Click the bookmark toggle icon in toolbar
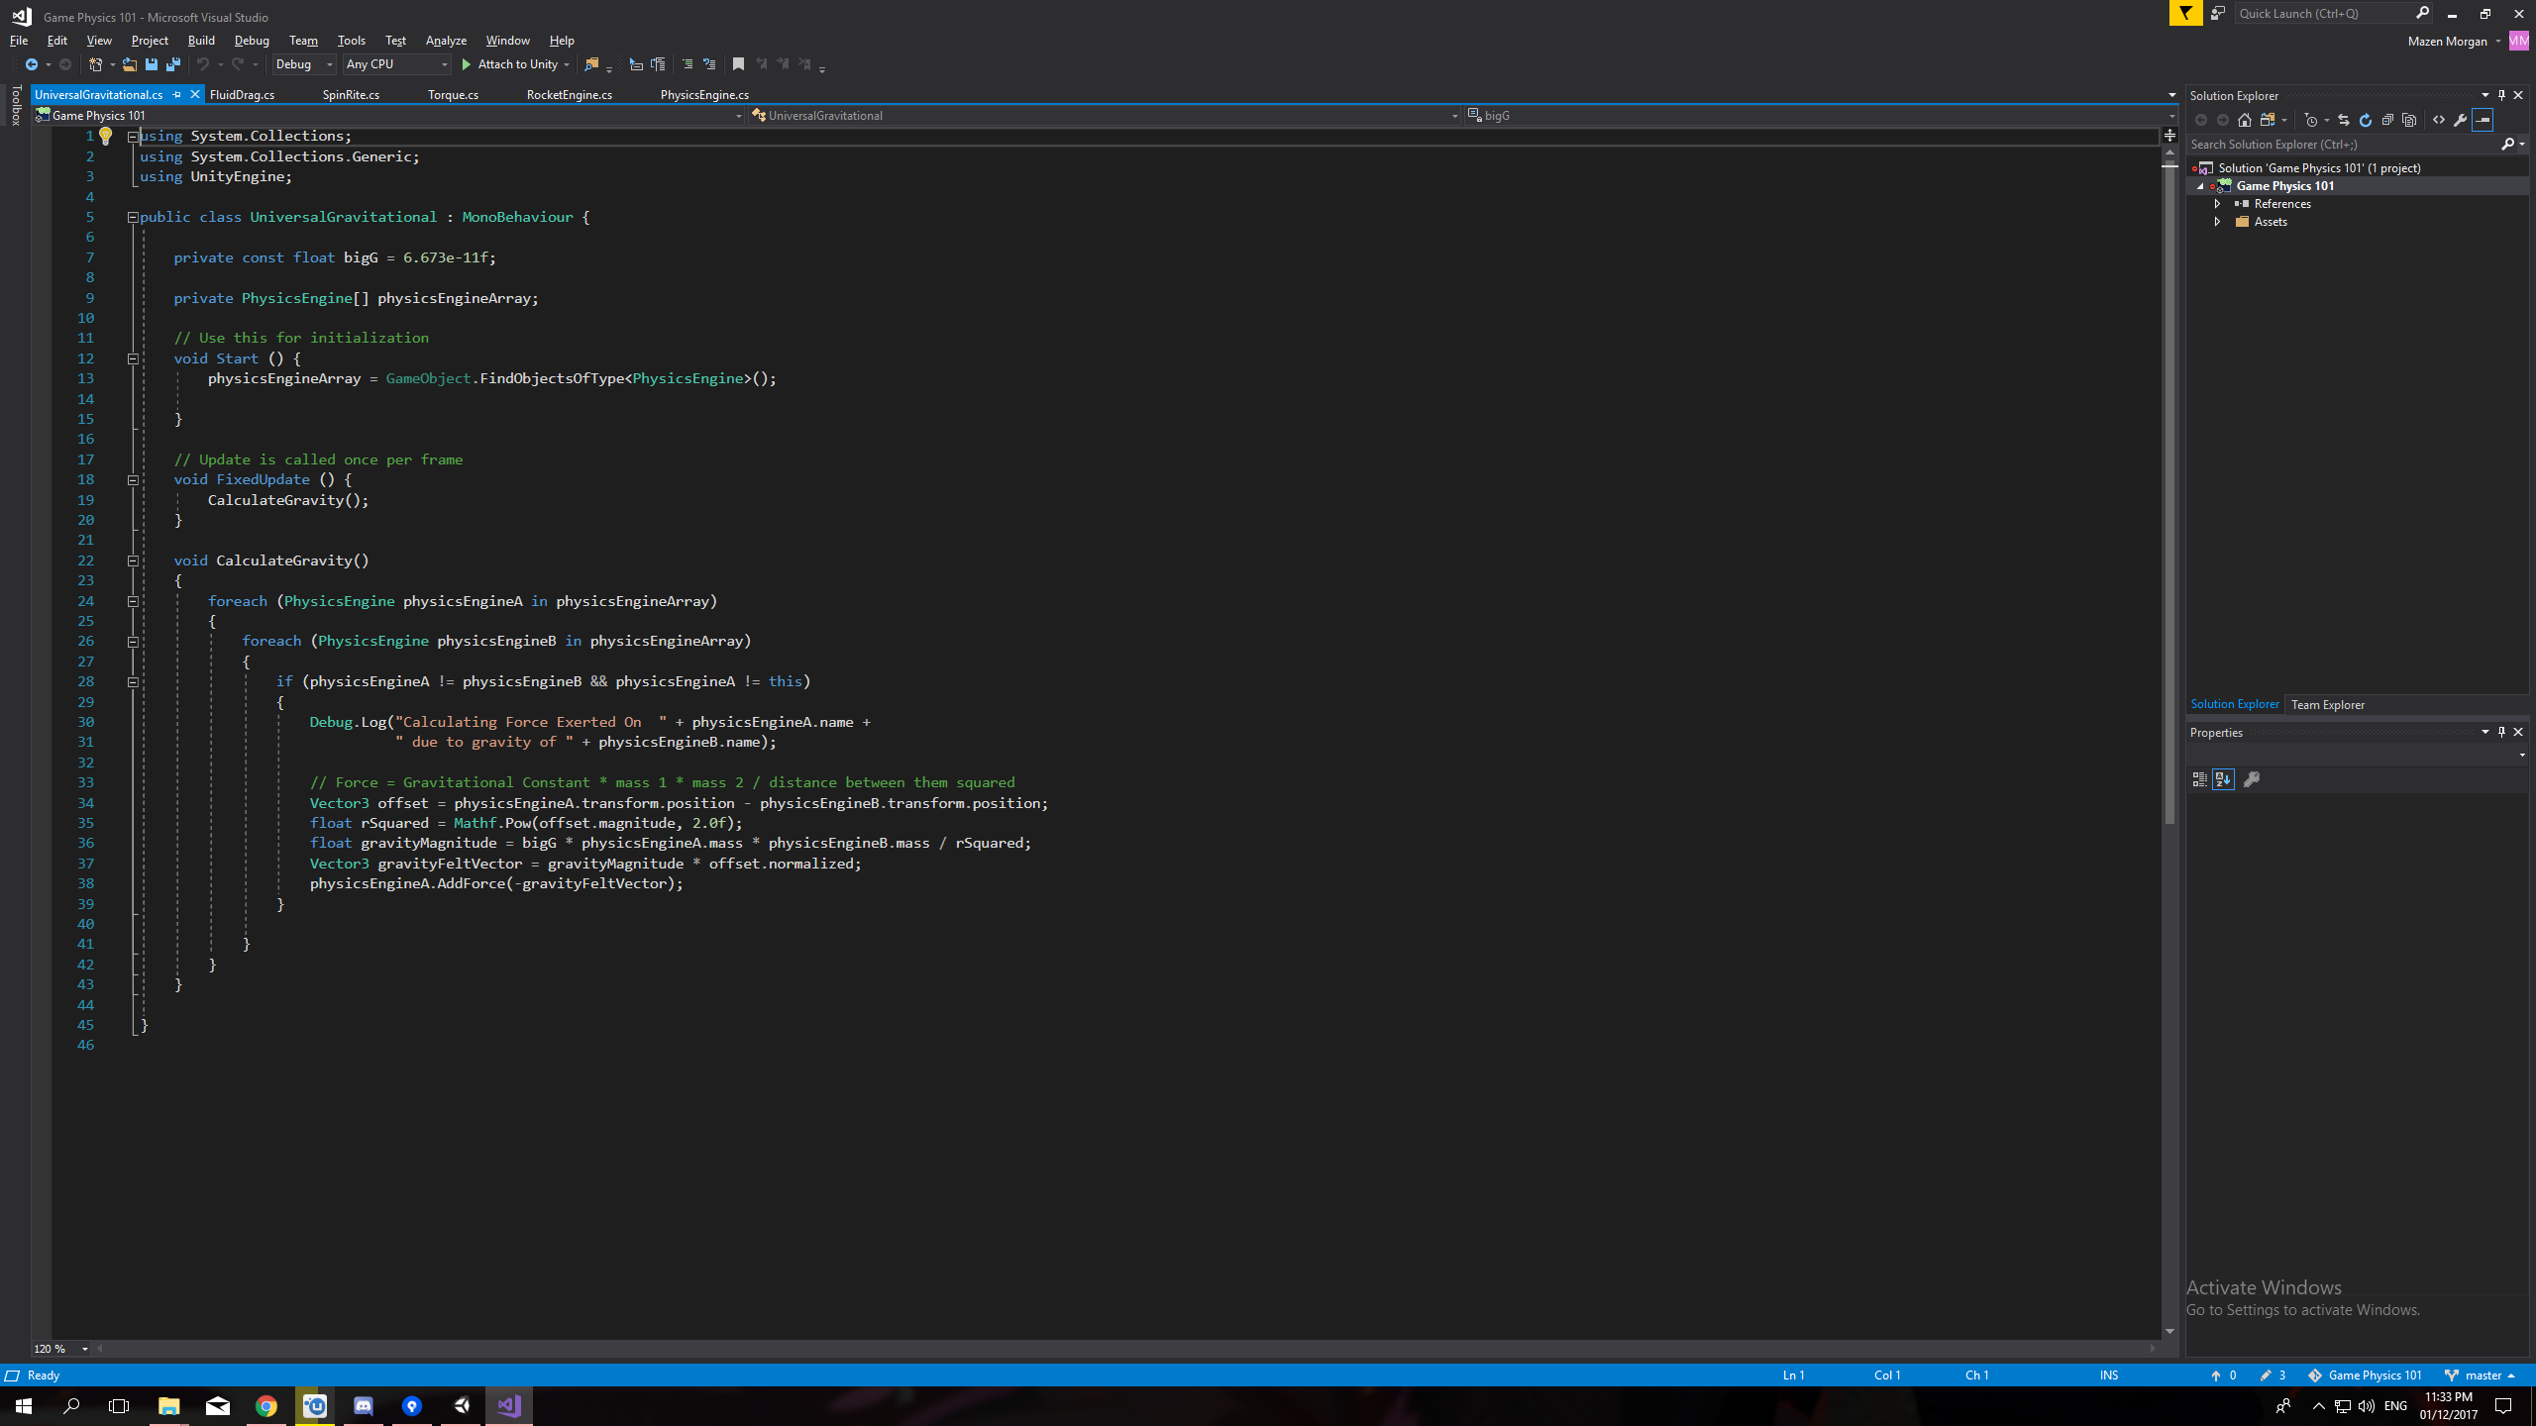This screenshot has height=1426, width=2536. [x=738, y=64]
